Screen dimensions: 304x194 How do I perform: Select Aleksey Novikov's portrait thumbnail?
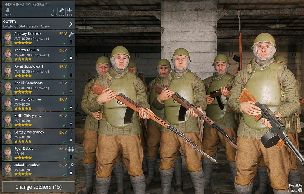[8, 38]
